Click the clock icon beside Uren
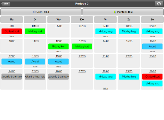 (34, 12)
